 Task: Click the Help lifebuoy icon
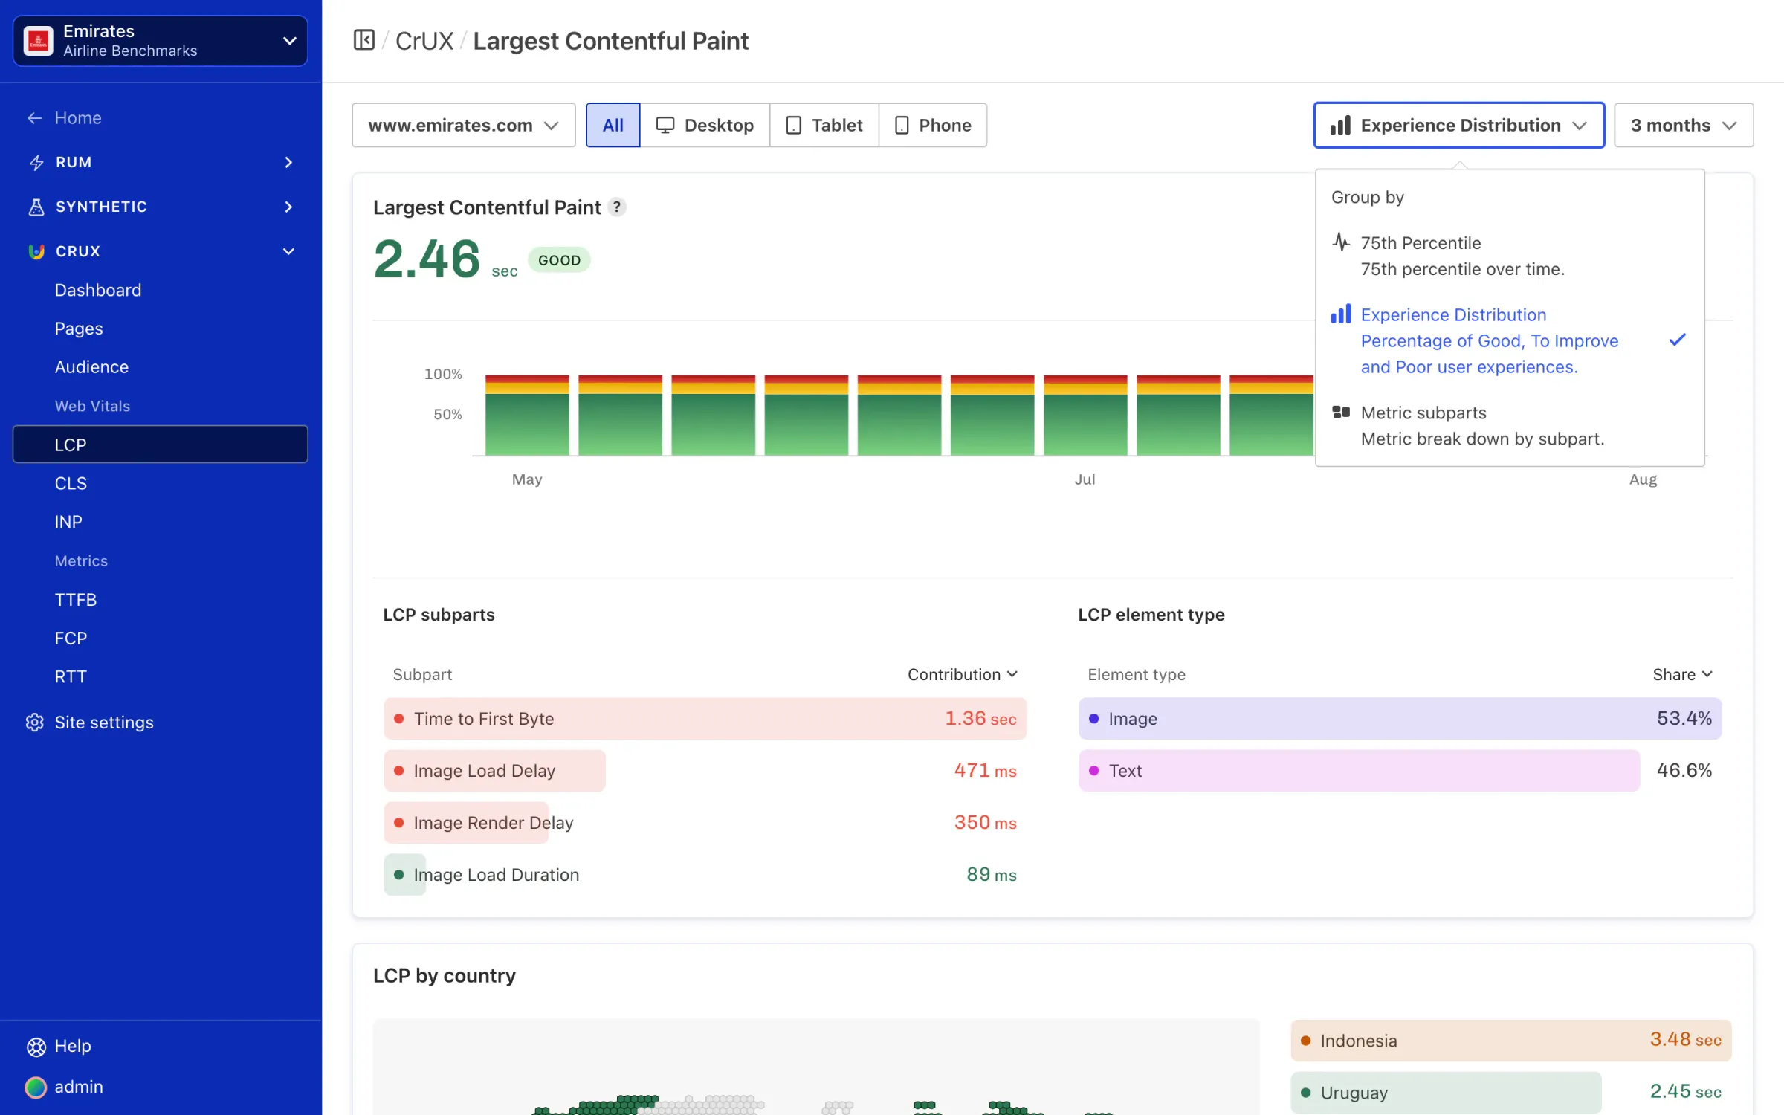tap(36, 1047)
